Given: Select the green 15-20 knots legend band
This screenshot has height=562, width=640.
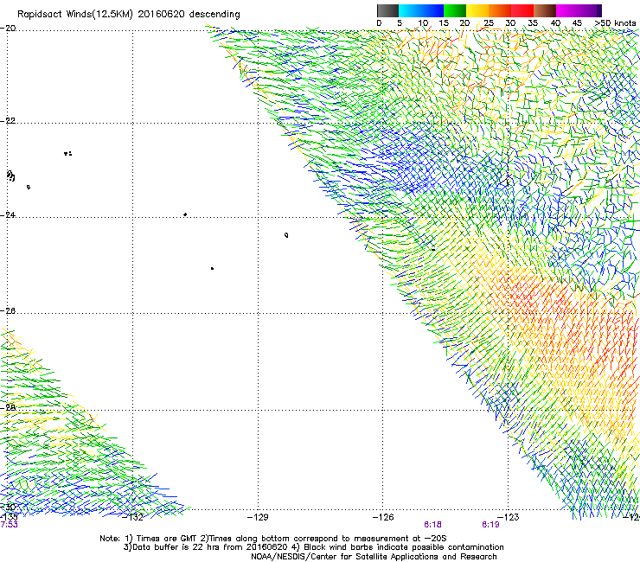Looking at the screenshot, I should tap(455, 10).
